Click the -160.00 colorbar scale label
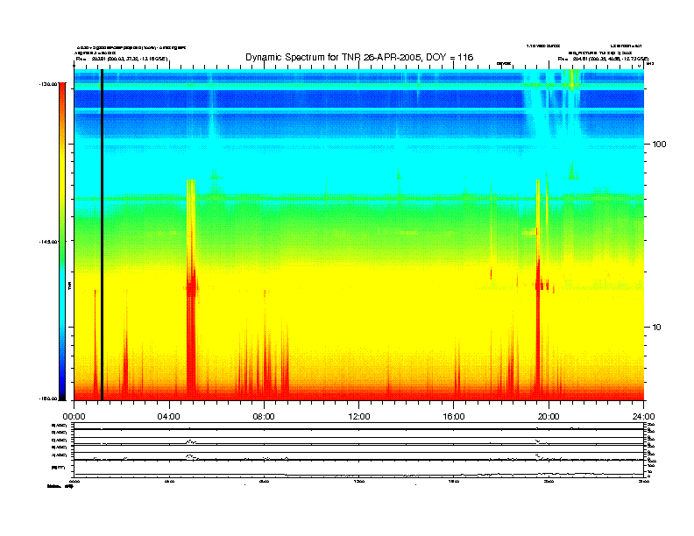Screen dimensions: 694x536 pyautogui.click(x=48, y=398)
